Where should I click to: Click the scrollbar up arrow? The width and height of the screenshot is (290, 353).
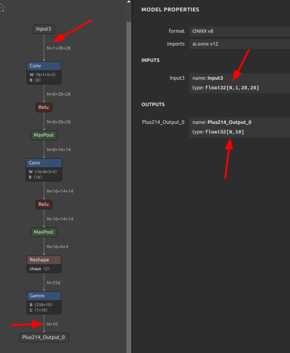point(129,1)
